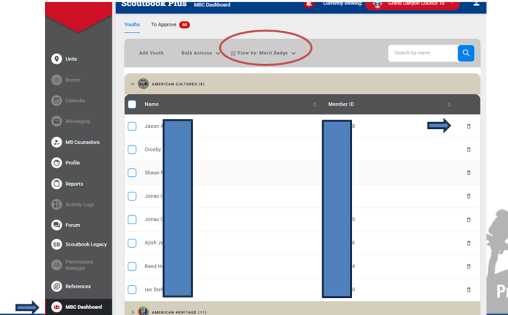Open the Grand Canyon Council selector
This screenshot has width=508, height=315.
click(413, 5)
